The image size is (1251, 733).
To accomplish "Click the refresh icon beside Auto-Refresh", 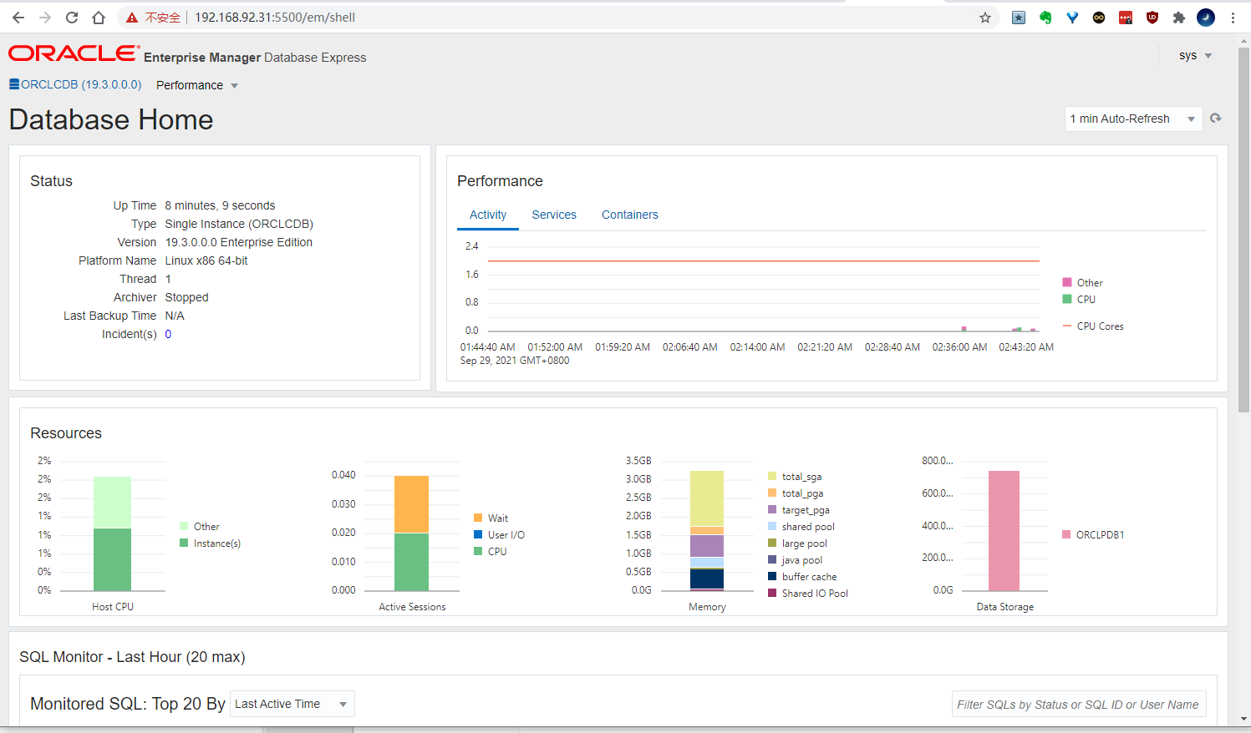I will [x=1216, y=119].
